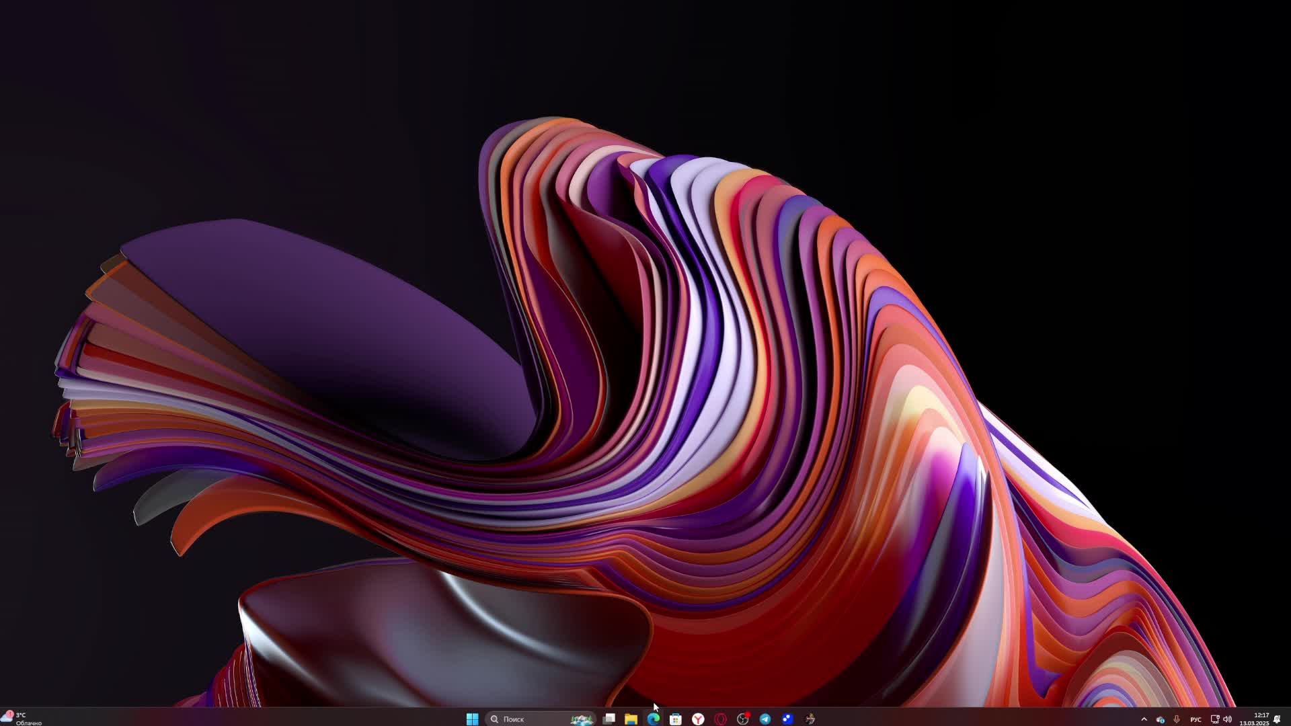The height and width of the screenshot is (726, 1291).
Task: Expand hidden system tray icons
Action: (1144, 719)
